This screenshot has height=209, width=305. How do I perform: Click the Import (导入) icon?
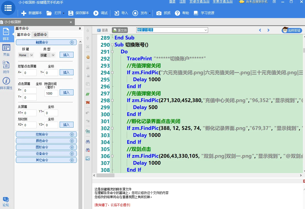coord(116,13)
